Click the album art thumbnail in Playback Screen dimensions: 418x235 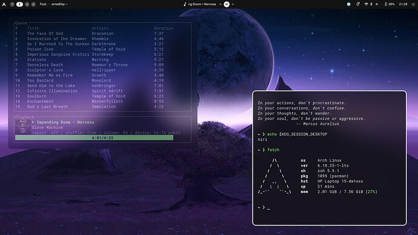[23, 127]
